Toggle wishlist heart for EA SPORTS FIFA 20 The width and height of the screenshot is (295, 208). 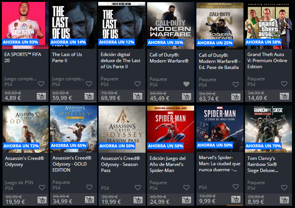click(41, 84)
